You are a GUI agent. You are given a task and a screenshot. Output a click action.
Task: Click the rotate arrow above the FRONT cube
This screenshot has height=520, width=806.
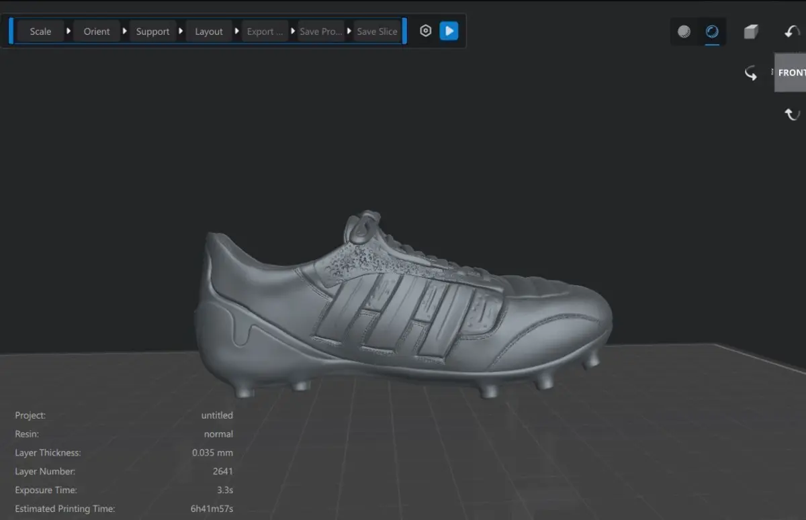click(793, 31)
